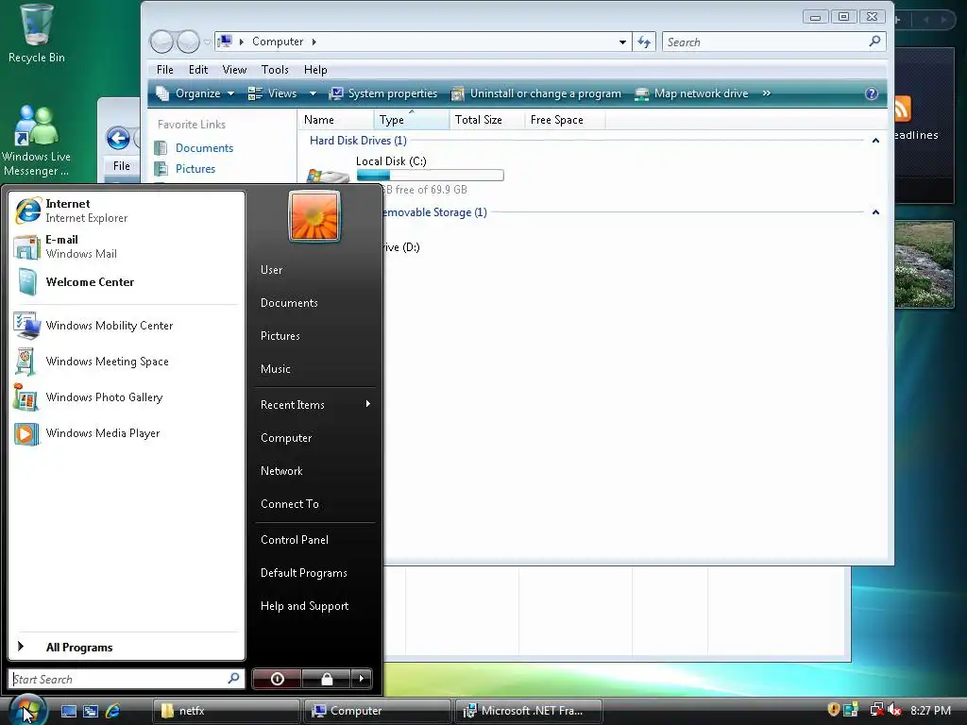
Task: Open the address bar history dropdown
Action: point(622,42)
